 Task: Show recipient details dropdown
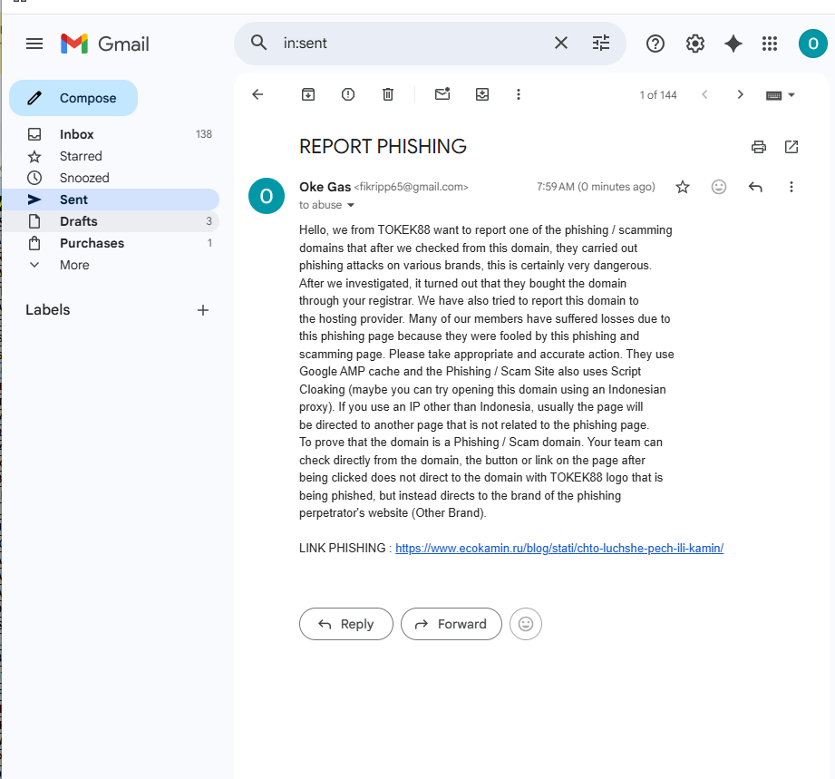pos(351,205)
